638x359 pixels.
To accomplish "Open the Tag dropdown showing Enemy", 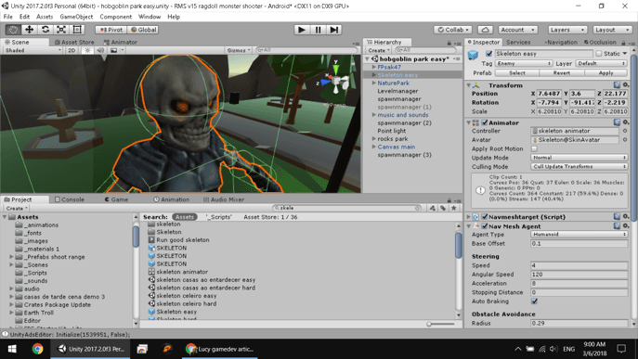I will (524, 63).
